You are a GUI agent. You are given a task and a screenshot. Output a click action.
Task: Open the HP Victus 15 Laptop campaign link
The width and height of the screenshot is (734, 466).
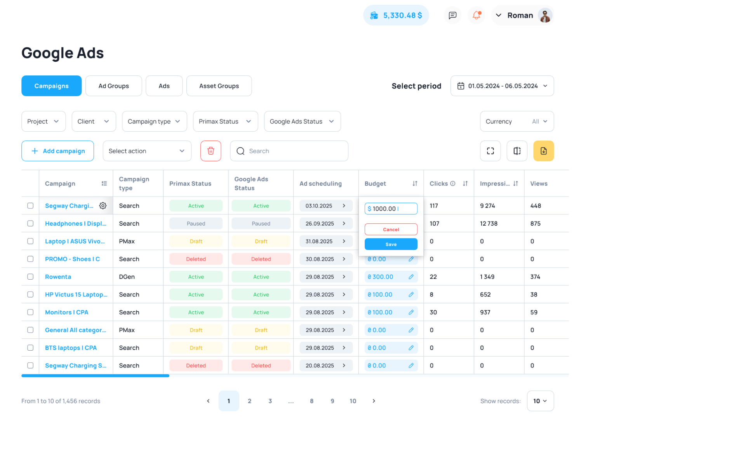[76, 294]
